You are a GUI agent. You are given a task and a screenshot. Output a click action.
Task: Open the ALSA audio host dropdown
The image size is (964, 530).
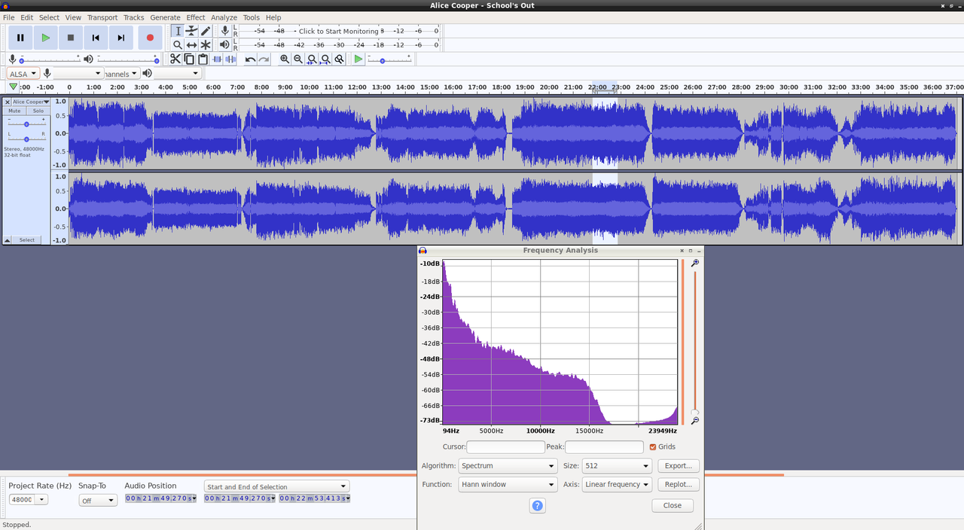point(23,74)
